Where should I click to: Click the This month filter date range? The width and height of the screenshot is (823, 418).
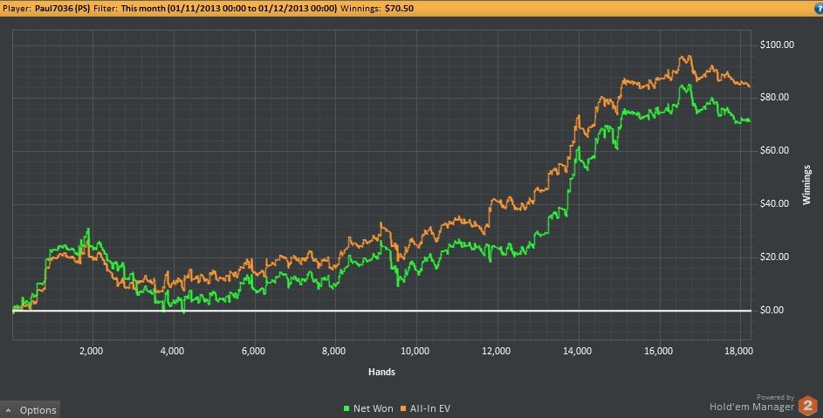(x=229, y=9)
